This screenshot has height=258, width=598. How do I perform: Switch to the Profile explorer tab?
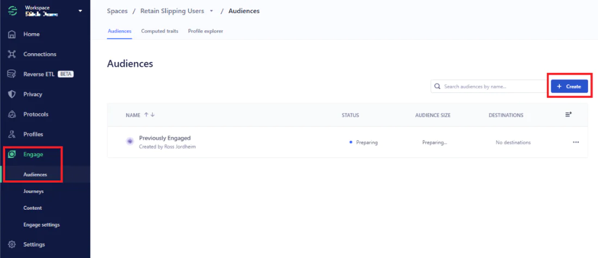point(205,31)
